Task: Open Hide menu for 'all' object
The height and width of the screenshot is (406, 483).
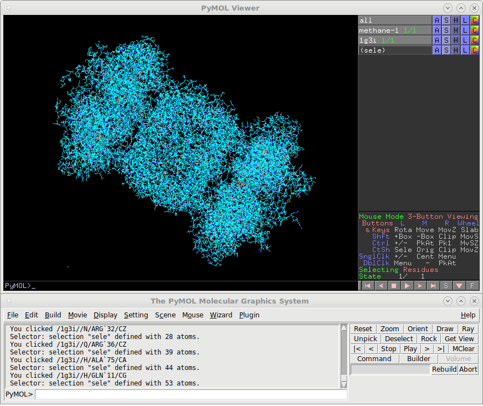Action: click(456, 20)
